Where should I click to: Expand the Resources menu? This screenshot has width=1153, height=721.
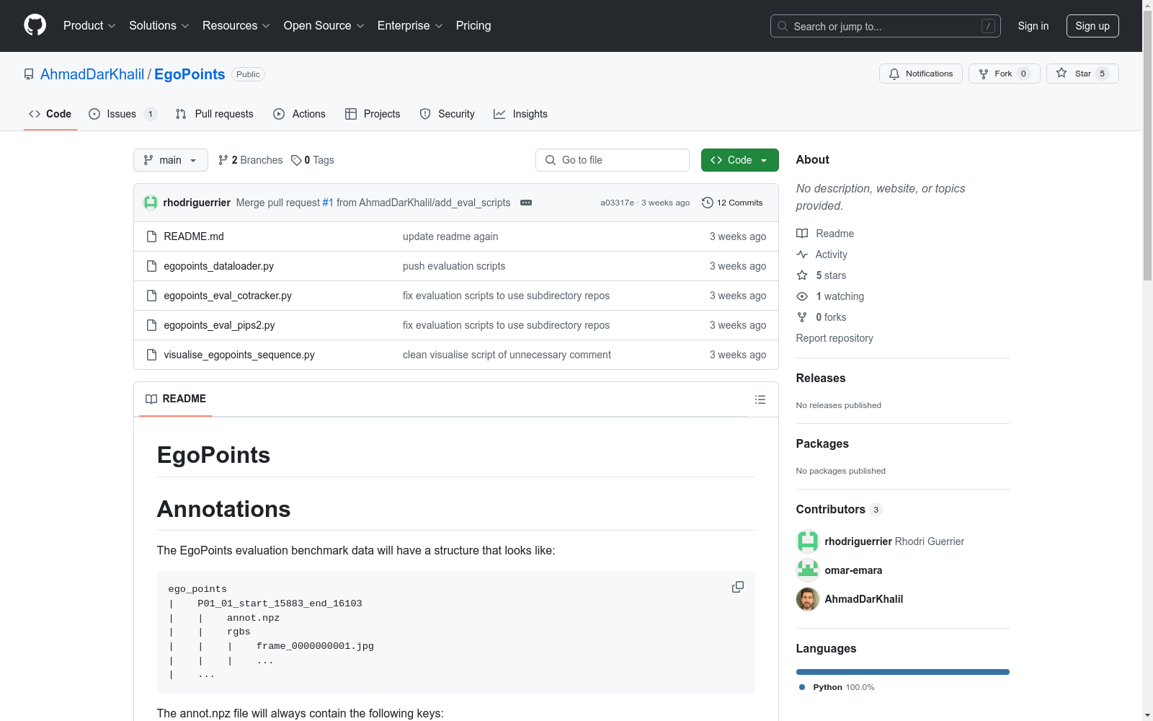[236, 26]
